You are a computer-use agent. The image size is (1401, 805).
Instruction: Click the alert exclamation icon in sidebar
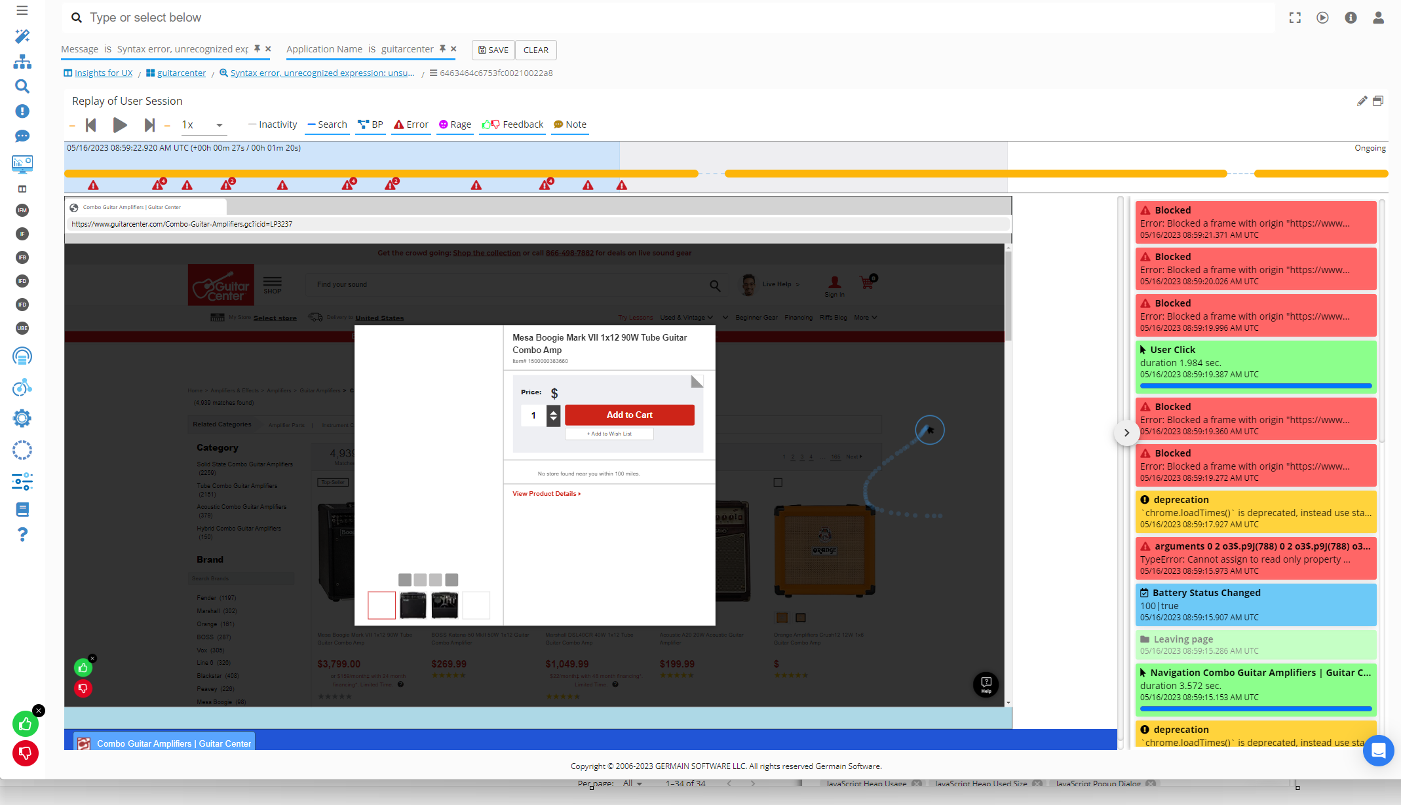(22, 111)
